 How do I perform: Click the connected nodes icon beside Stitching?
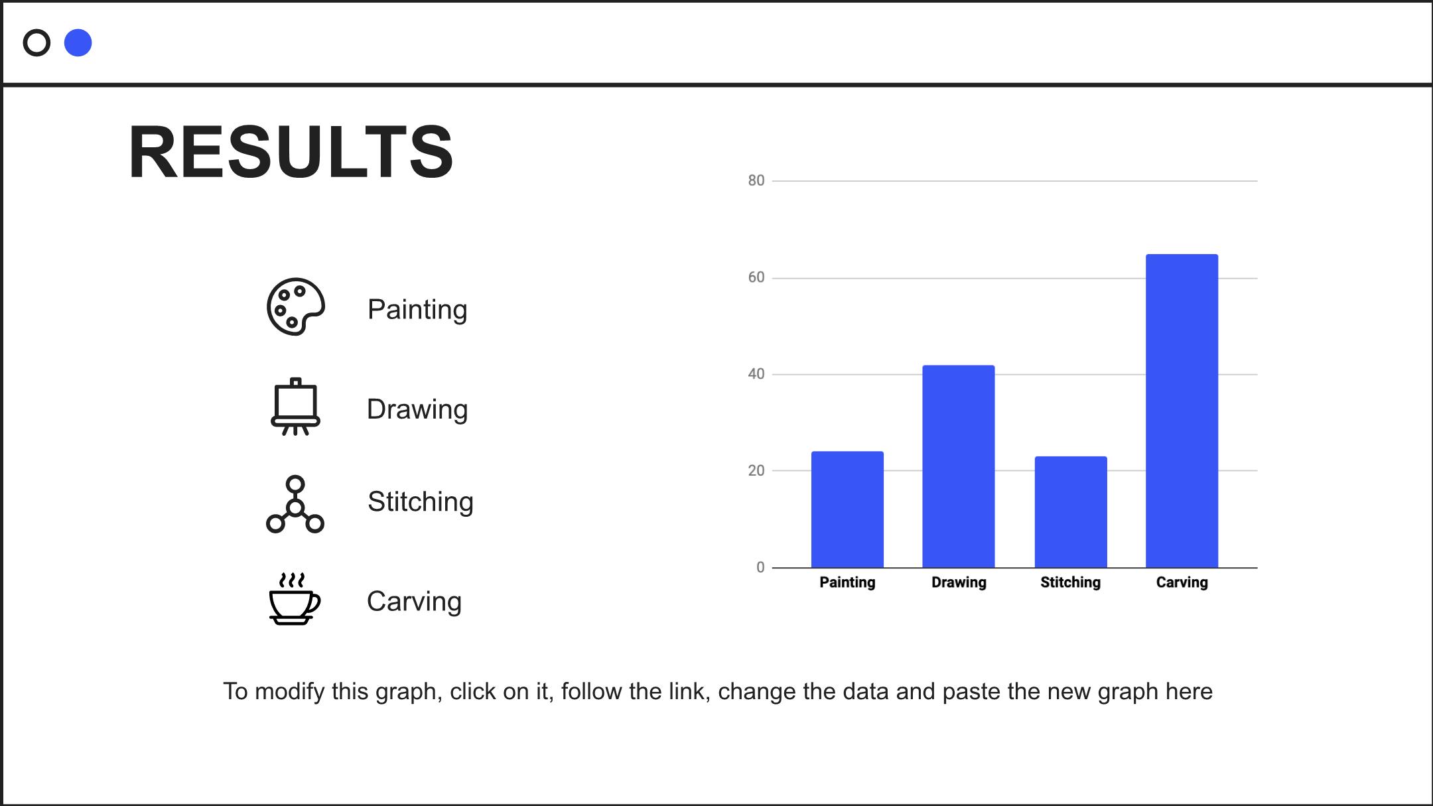pyautogui.click(x=295, y=504)
